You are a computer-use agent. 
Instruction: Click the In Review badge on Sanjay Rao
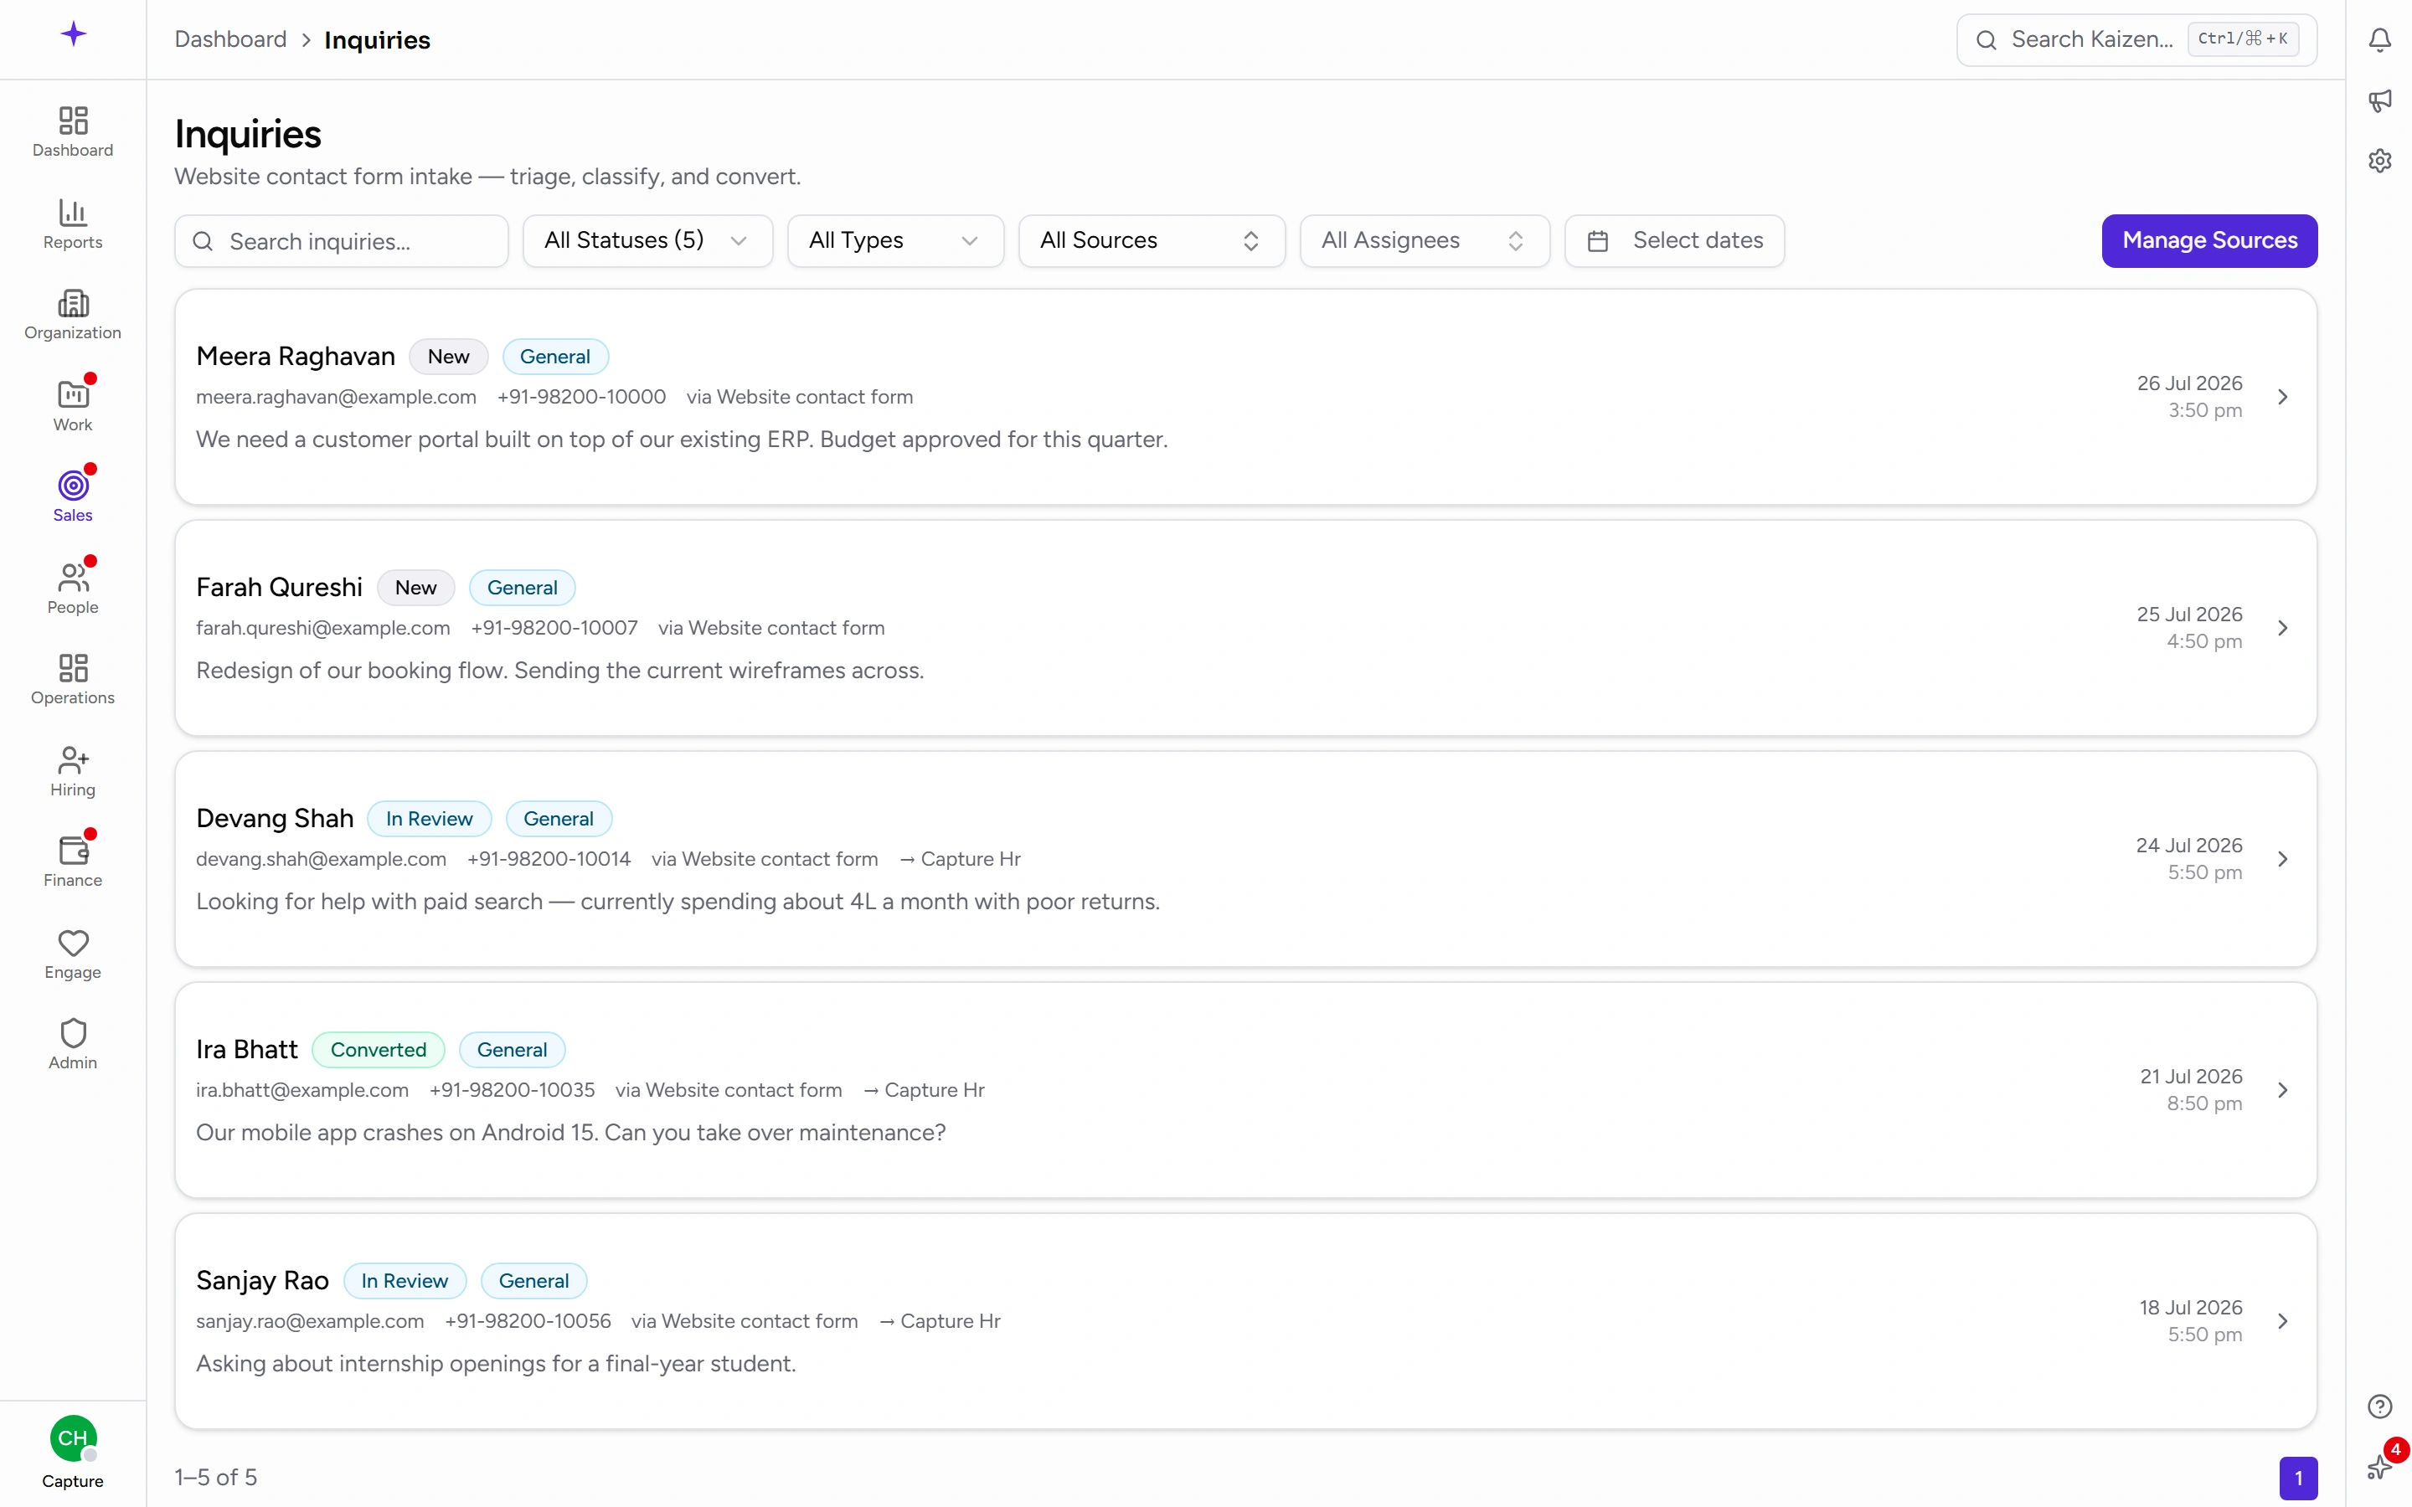(x=405, y=1282)
